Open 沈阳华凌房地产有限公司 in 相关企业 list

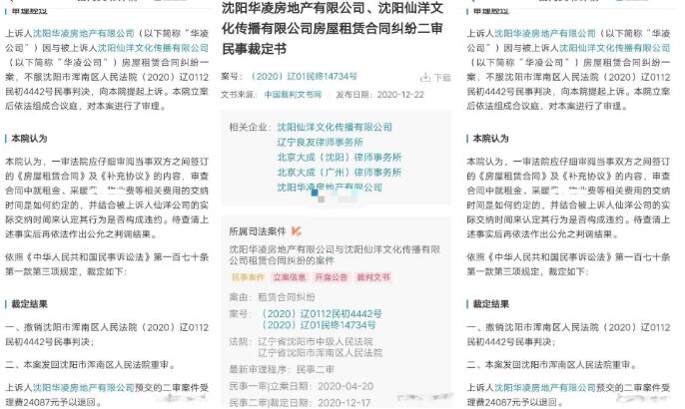point(330,187)
